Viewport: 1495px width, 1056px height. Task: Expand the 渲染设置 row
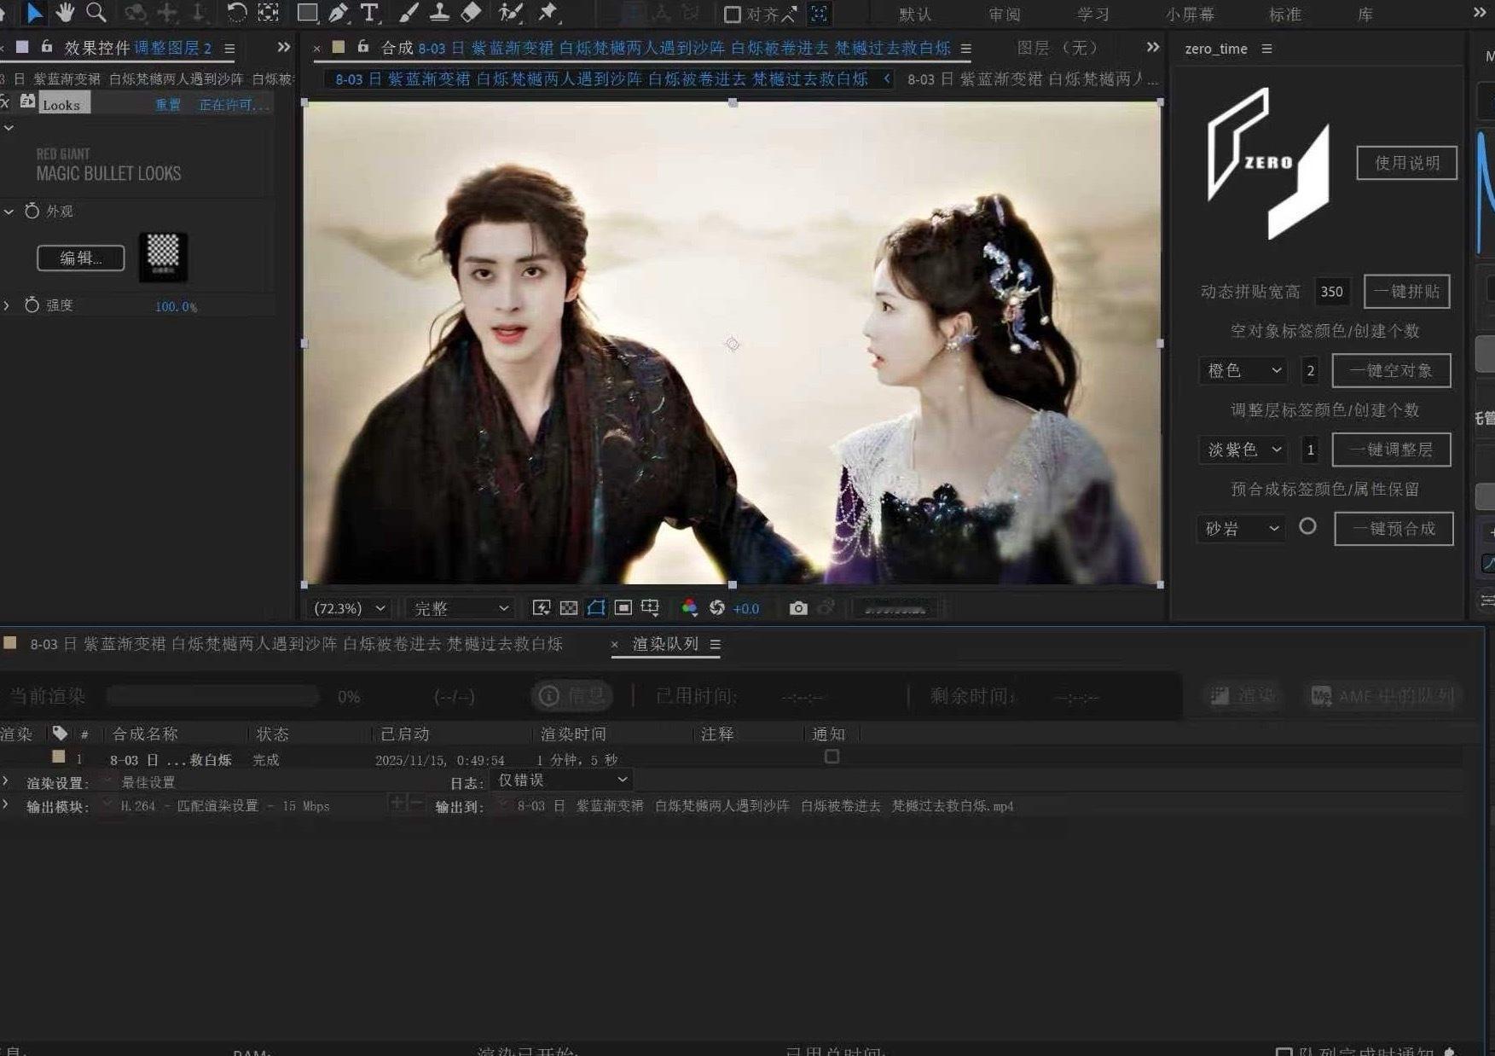pos(6,781)
